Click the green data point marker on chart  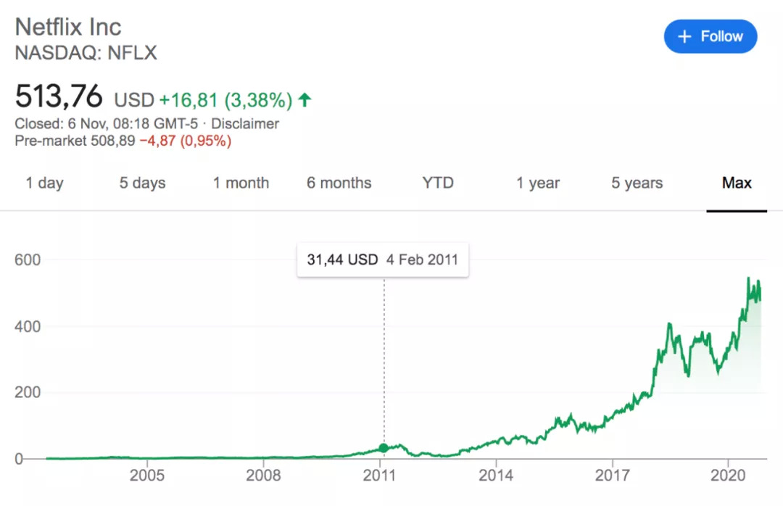[384, 448]
